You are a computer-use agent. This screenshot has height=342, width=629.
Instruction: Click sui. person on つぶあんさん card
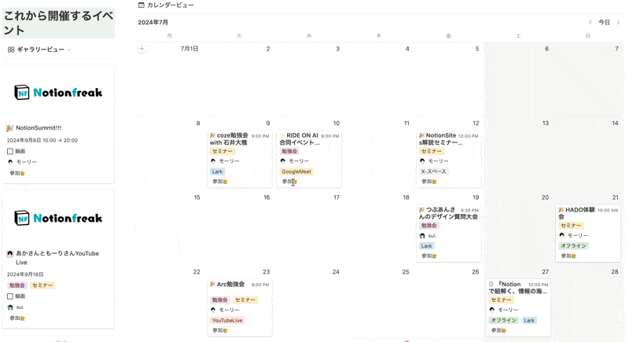click(x=428, y=236)
